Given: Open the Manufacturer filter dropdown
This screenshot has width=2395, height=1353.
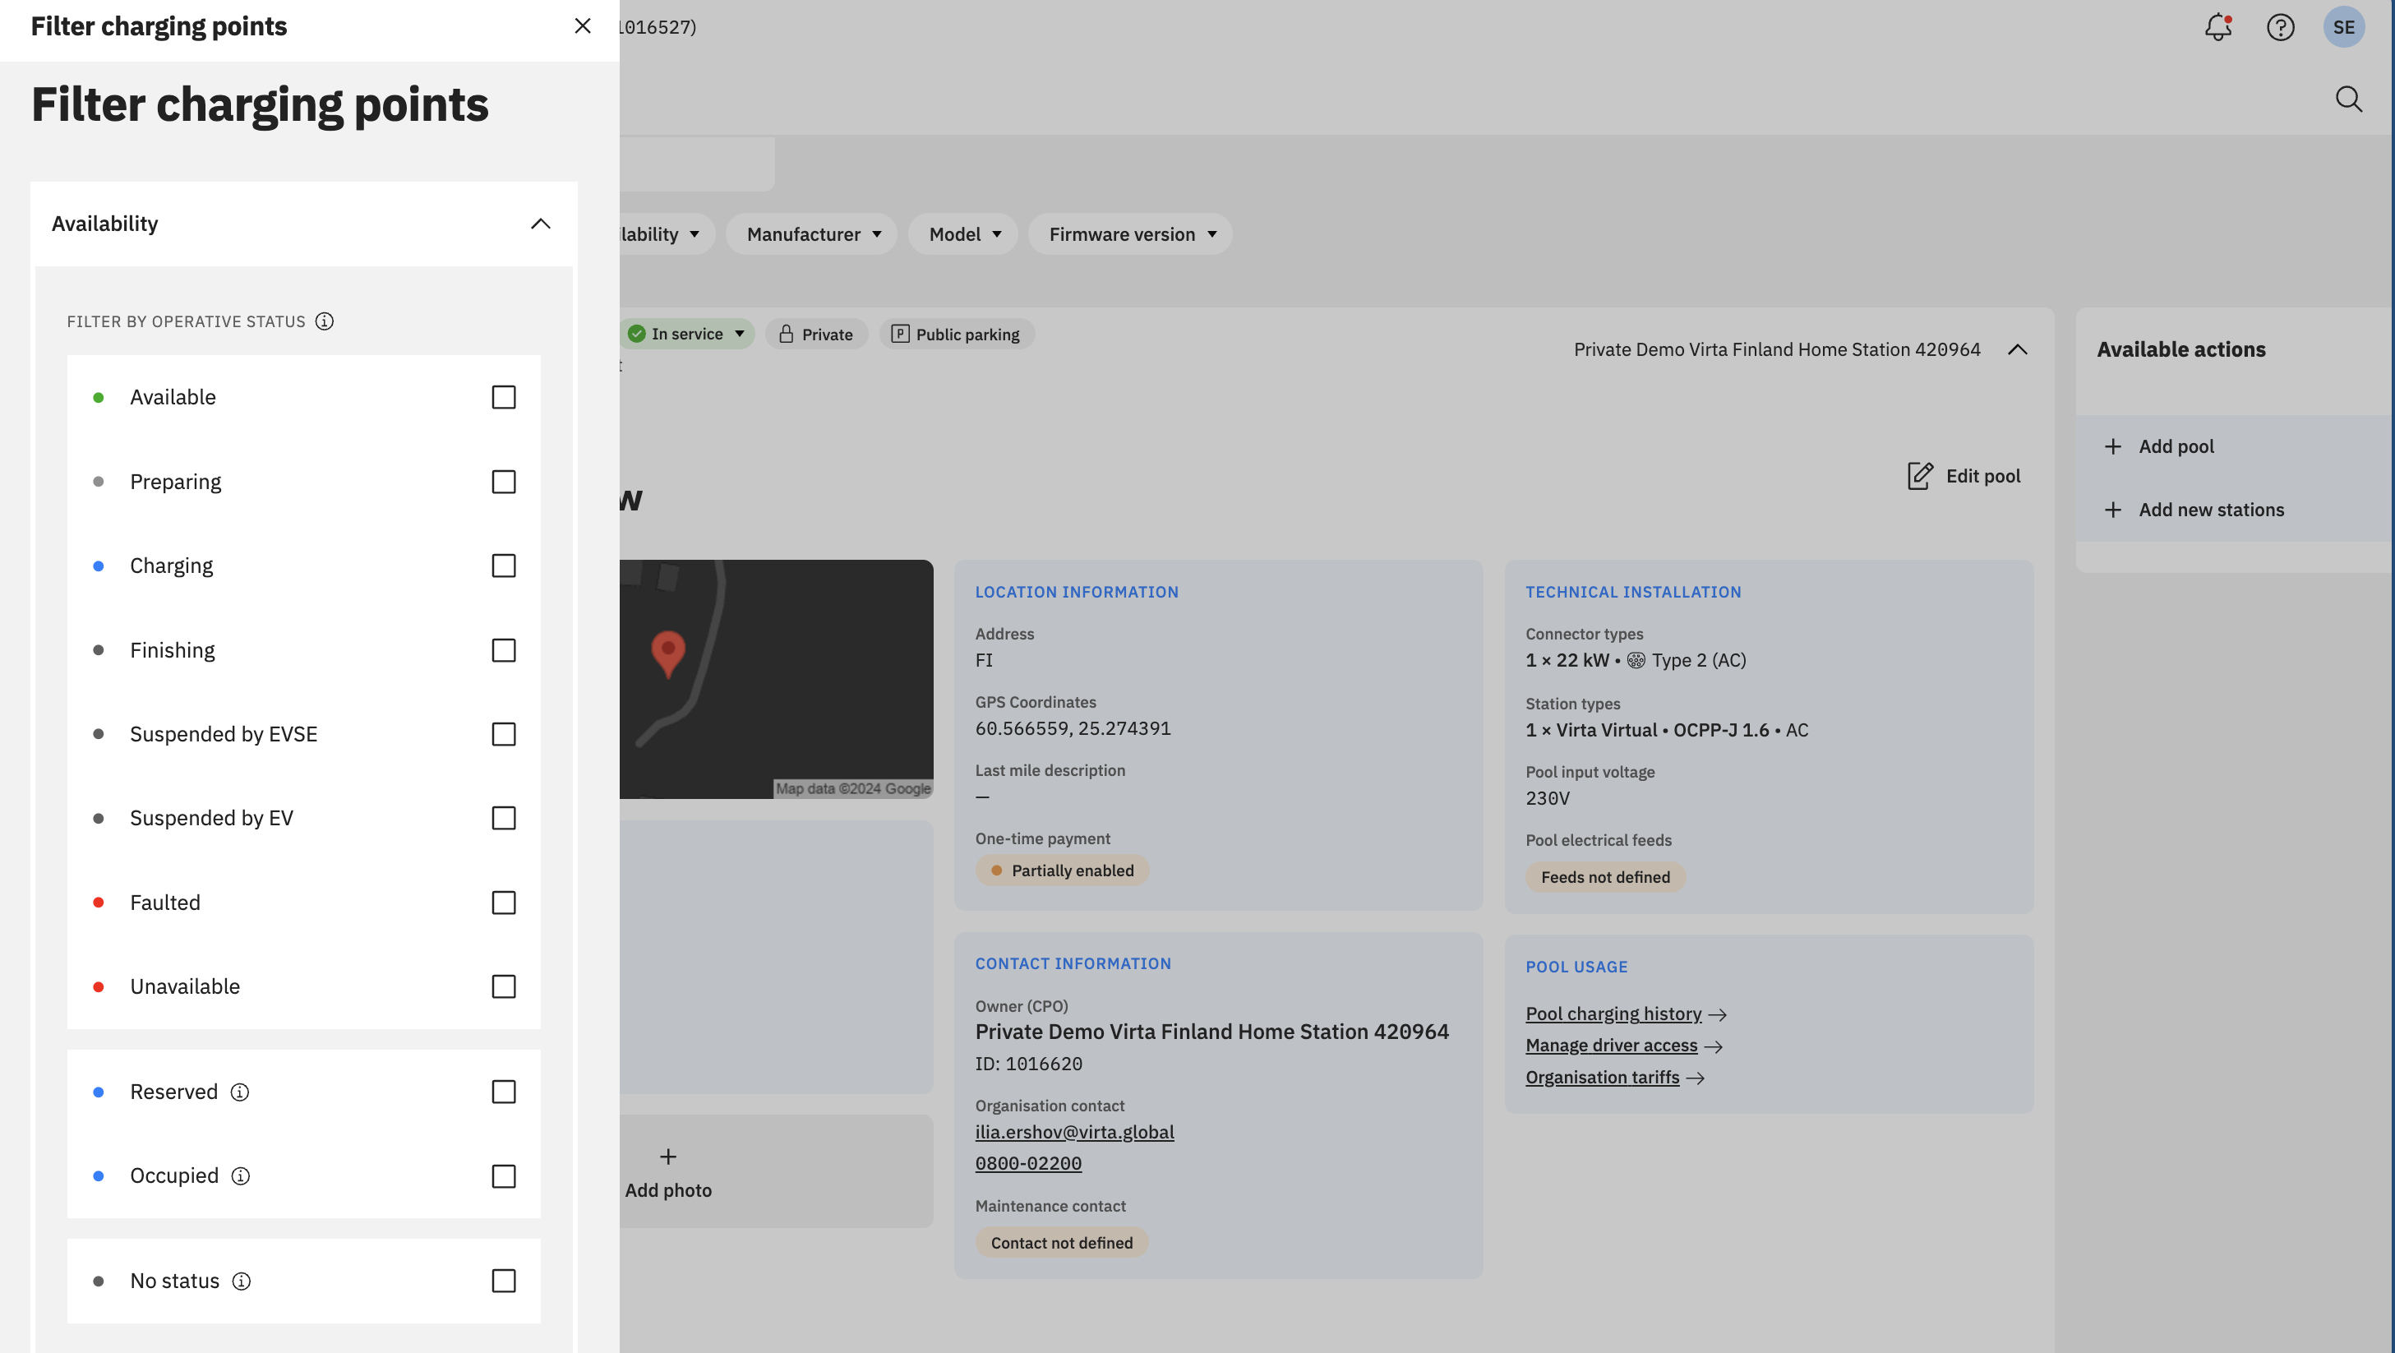Looking at the screenshot, I should 812,234.
